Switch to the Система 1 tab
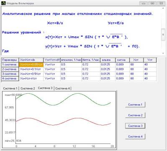This screenshot has height=151, width=167. 10,88
